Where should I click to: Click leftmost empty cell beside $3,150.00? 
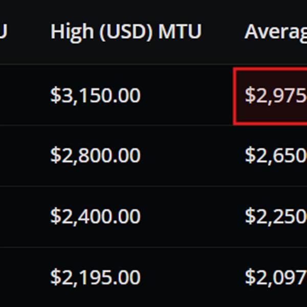(x=18, y=95)
